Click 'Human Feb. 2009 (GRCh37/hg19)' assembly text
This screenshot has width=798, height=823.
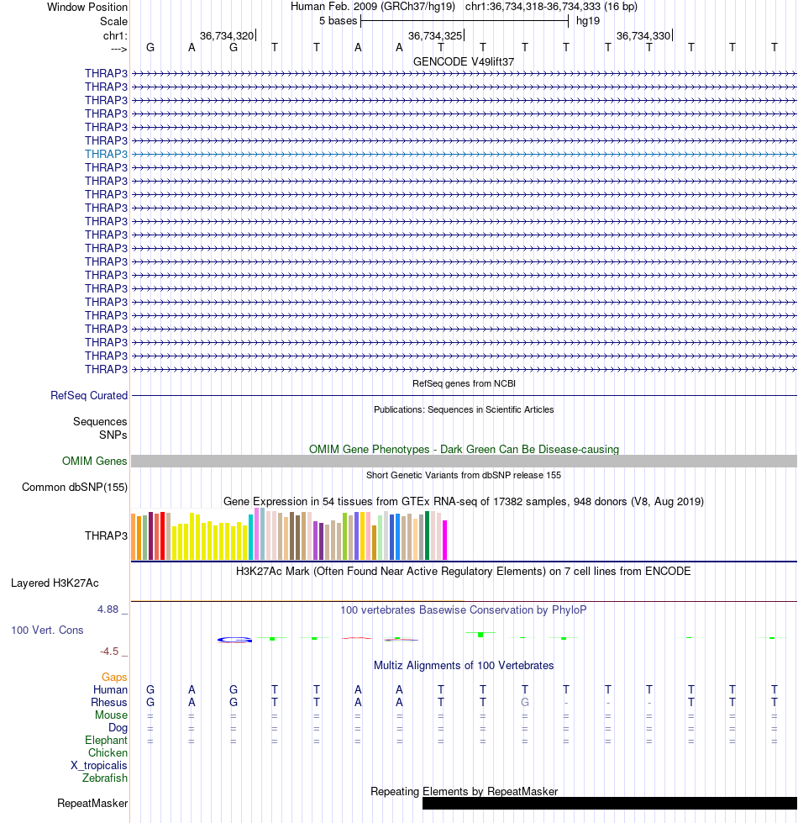tap(373, 7)
